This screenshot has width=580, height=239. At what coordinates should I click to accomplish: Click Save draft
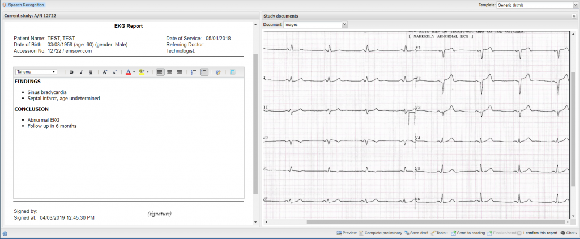click(x=416, y=233)
